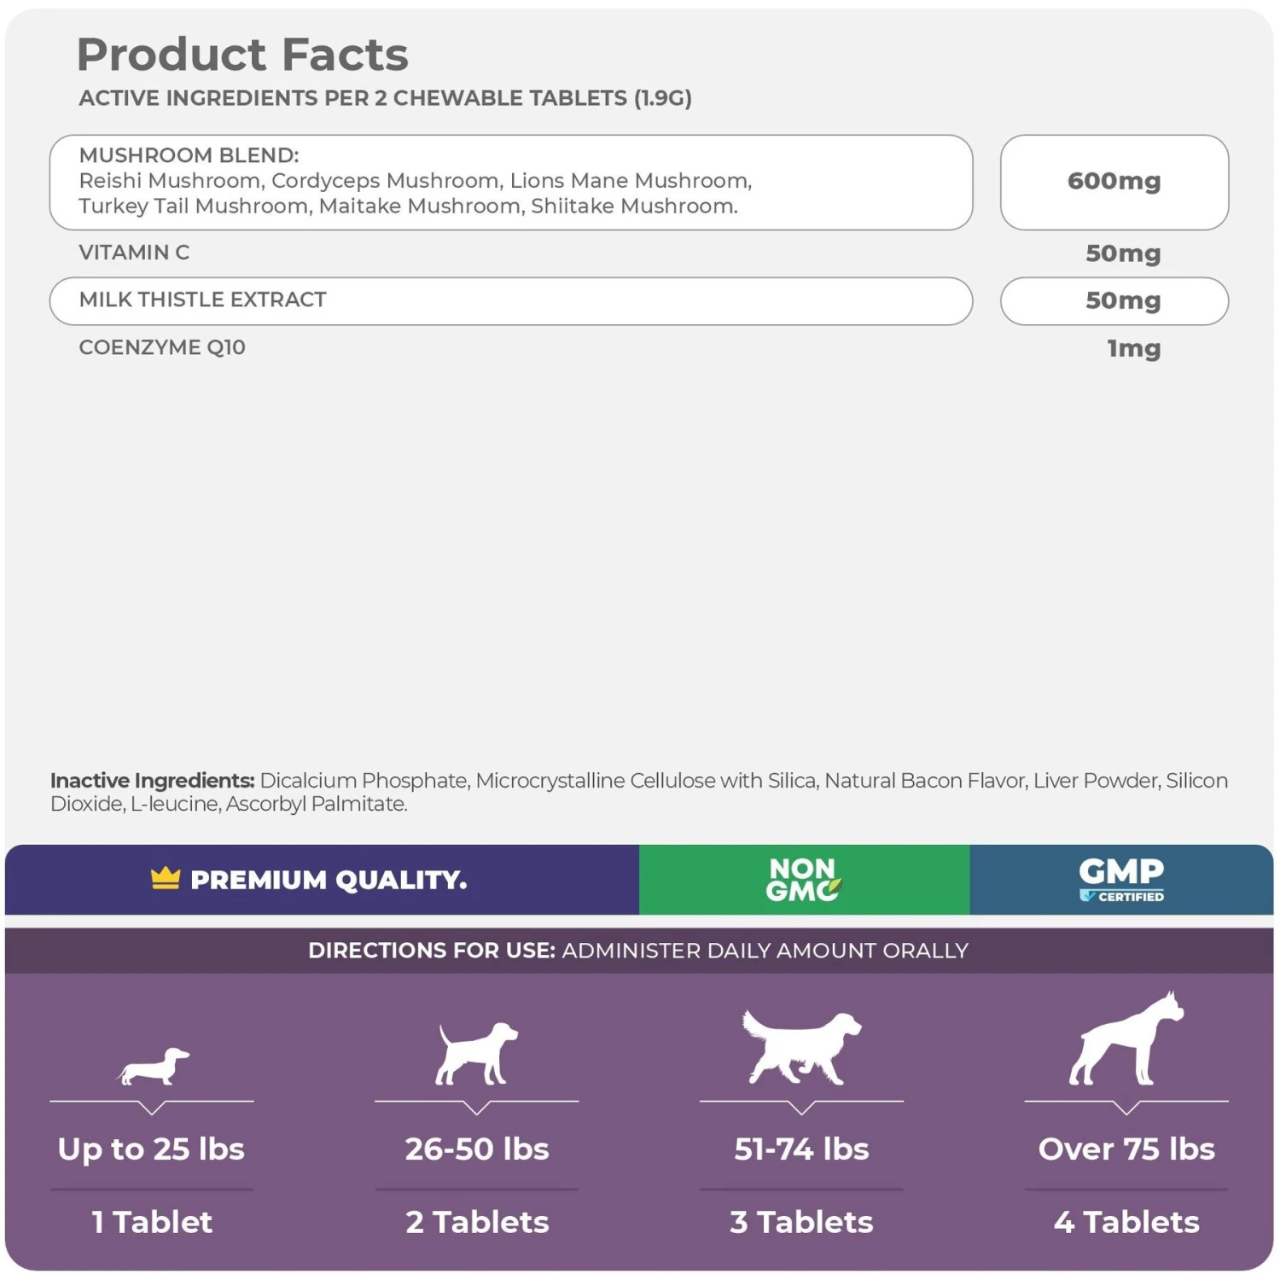1280x1280 pixels.
Task: Click the chevron above Over 75 lbs
Action: pos(1126,1108)
